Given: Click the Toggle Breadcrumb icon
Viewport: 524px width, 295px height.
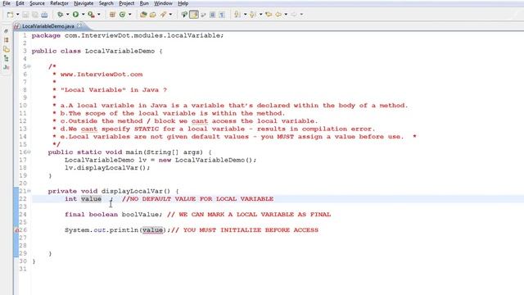Looking at the screenshot, I should pos(184,15).
